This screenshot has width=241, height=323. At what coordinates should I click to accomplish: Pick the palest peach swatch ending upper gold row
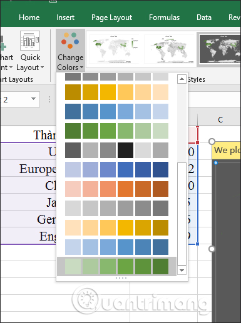click(x=160, y=92)
